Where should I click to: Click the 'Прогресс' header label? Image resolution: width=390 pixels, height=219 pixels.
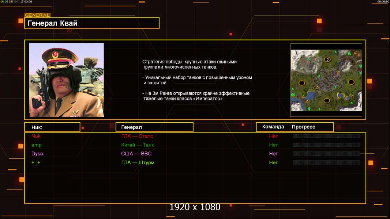coord(303,127)
